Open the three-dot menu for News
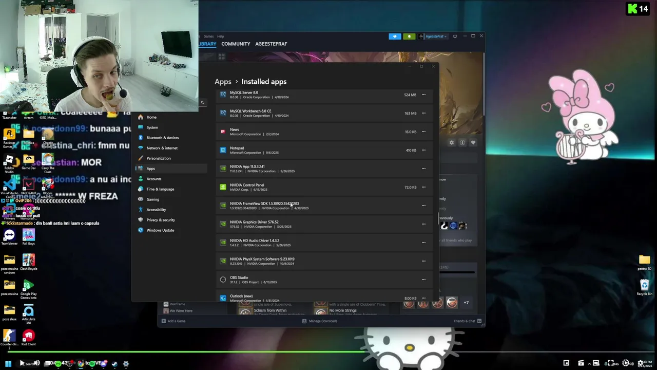The width and height of the screenshot is (657, 370). click(423, 132)
